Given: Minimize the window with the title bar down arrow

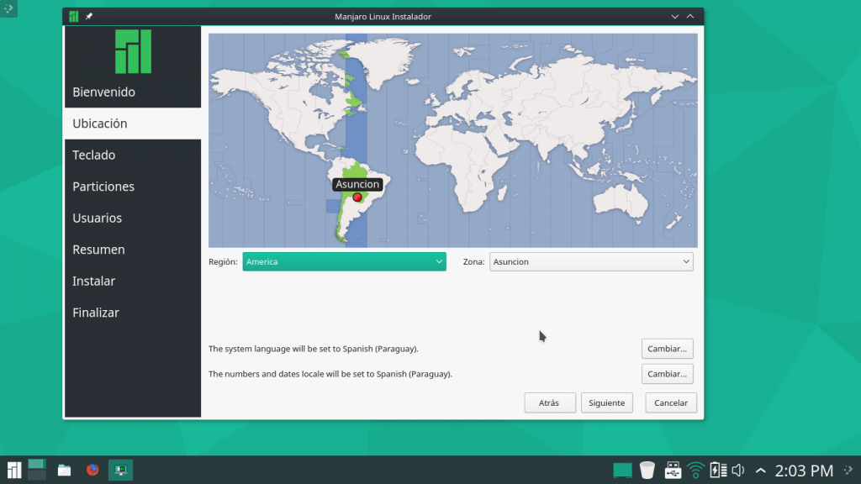Looking at the screenshot, I should [675, 17].
